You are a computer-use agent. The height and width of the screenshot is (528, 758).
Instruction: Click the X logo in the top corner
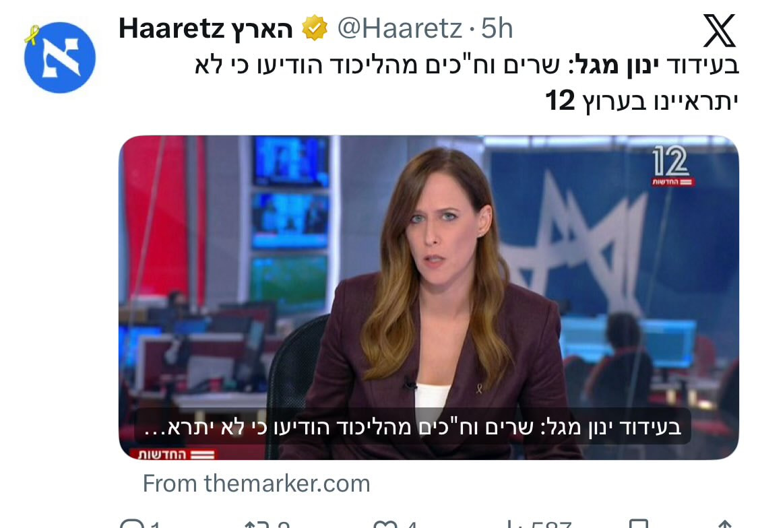[720, 30]
